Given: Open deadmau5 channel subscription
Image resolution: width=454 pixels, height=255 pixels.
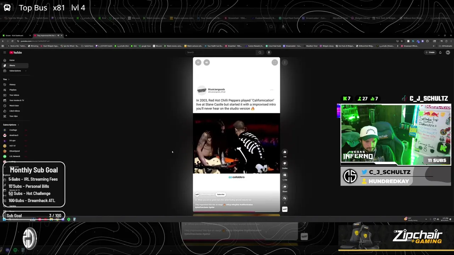Looking at the screenshot, I should click(x=15, y=135).
